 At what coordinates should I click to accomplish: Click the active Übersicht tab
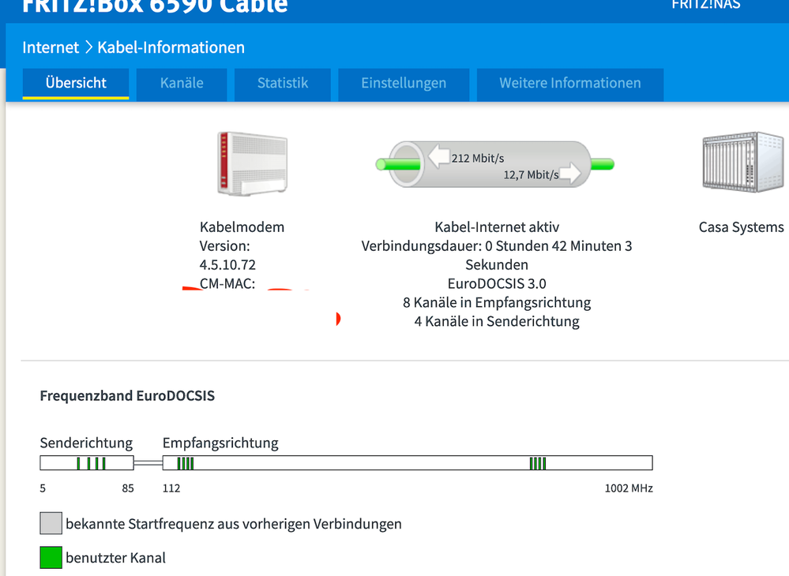[76, 84]
